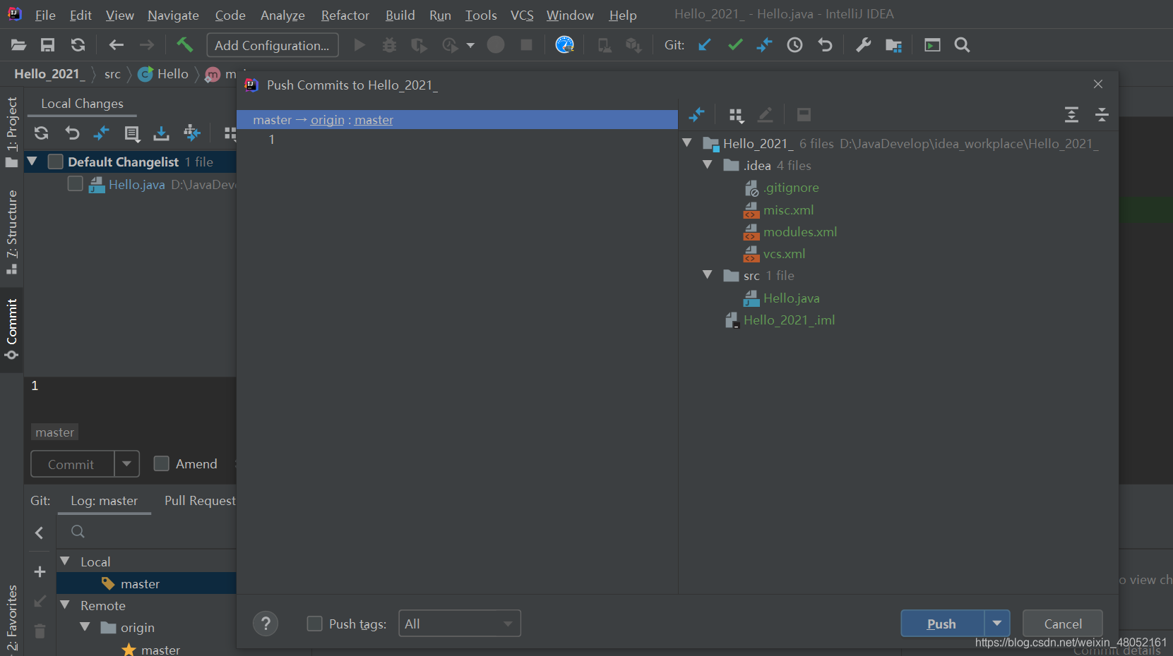Select local master branch in log
This screenshot has width=1173, height=656.
tap(140, 584)
